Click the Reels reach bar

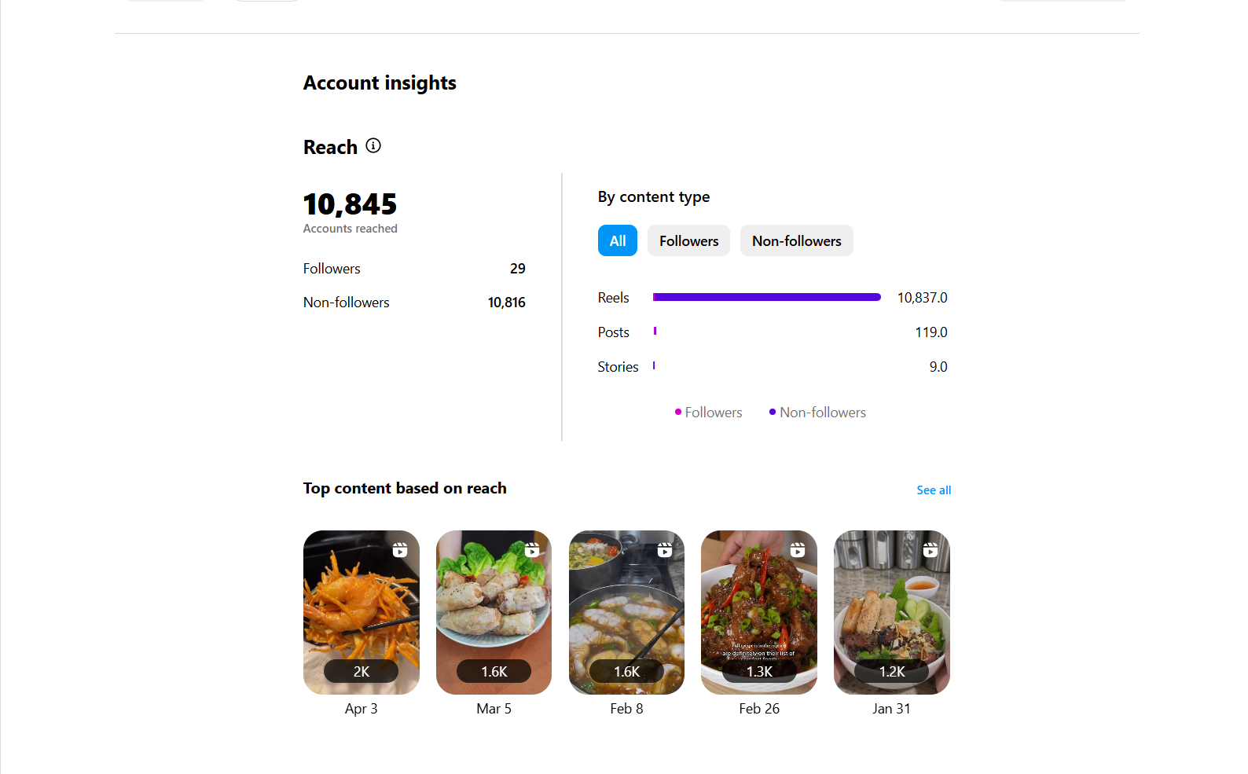(766, 297)
